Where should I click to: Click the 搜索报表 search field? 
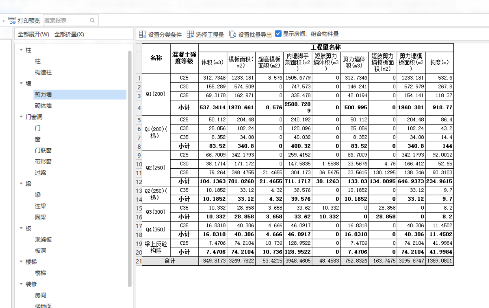coord(71,20)
